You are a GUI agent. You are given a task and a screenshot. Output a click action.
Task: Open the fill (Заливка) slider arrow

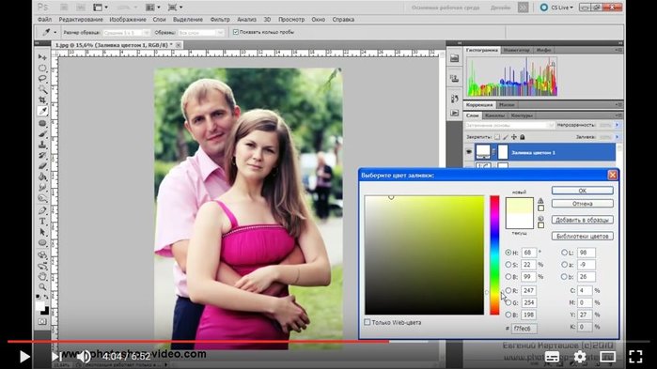(x=617, y=137)
